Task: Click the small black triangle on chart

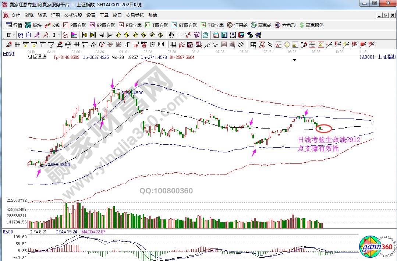Action: [x=294, y=60]
